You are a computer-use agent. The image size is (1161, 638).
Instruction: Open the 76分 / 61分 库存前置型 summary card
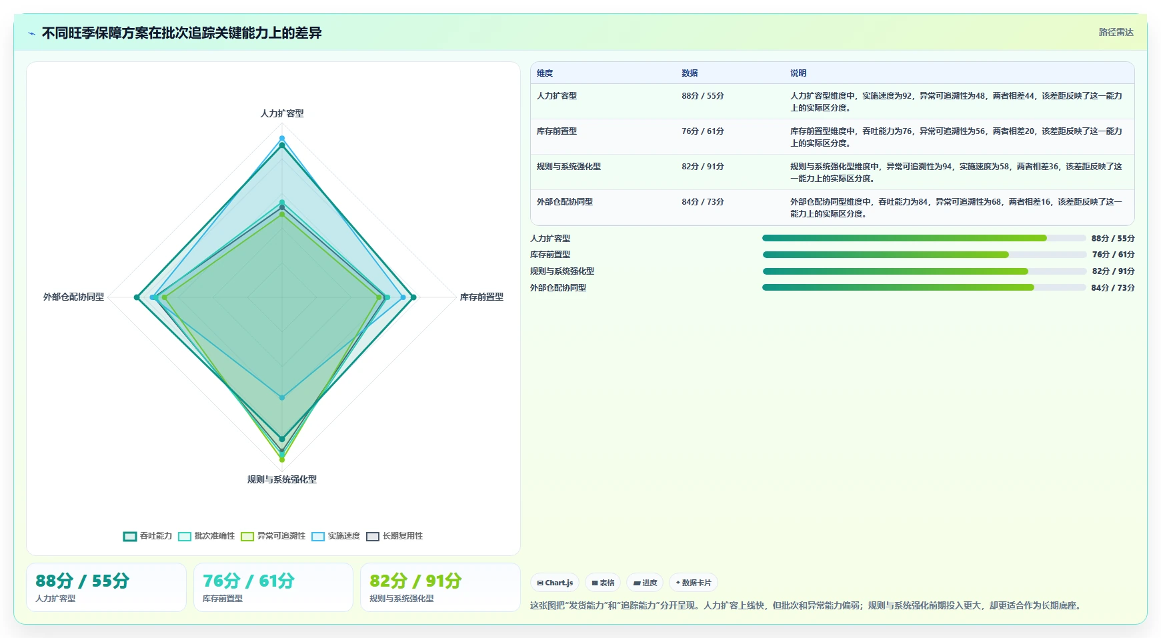coord(273,587)
